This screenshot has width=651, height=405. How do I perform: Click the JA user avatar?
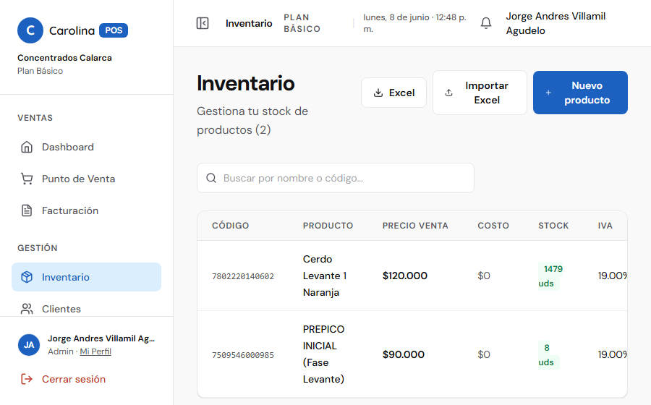[29, 345]
